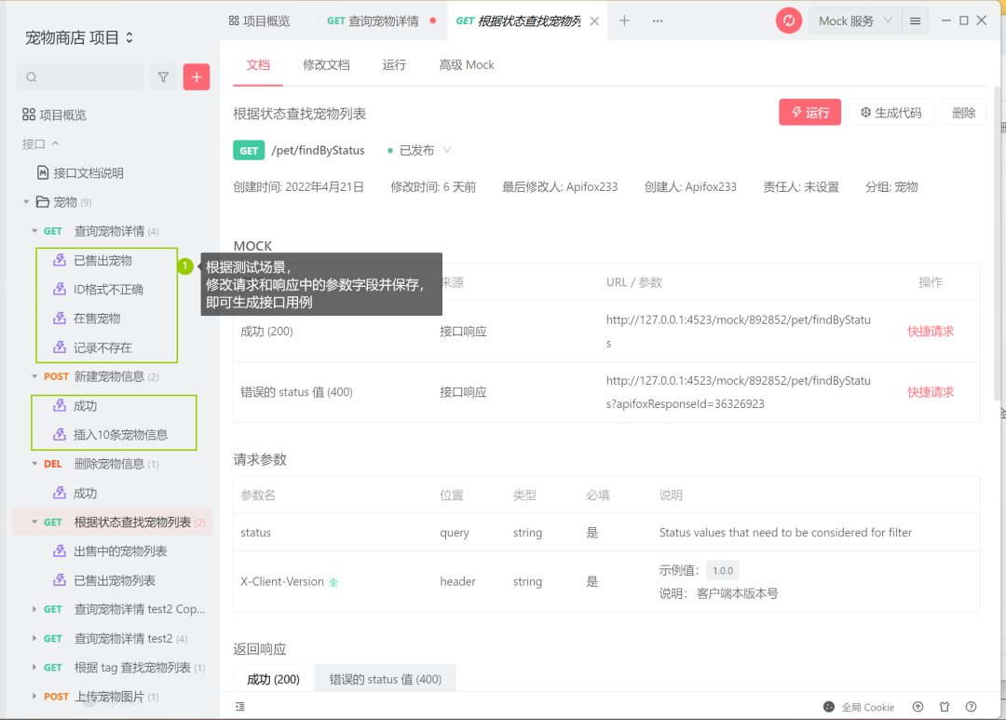Click the 宠物 folder icon

point(42,201)
